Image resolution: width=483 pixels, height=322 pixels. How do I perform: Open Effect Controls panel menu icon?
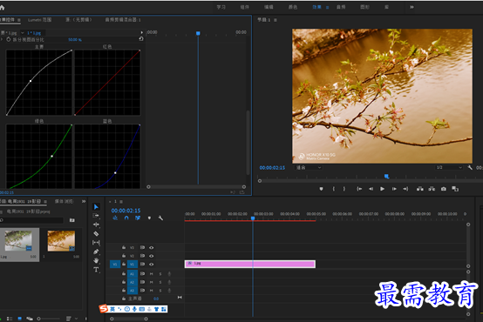pyautogui.click(x=19, y=20)
